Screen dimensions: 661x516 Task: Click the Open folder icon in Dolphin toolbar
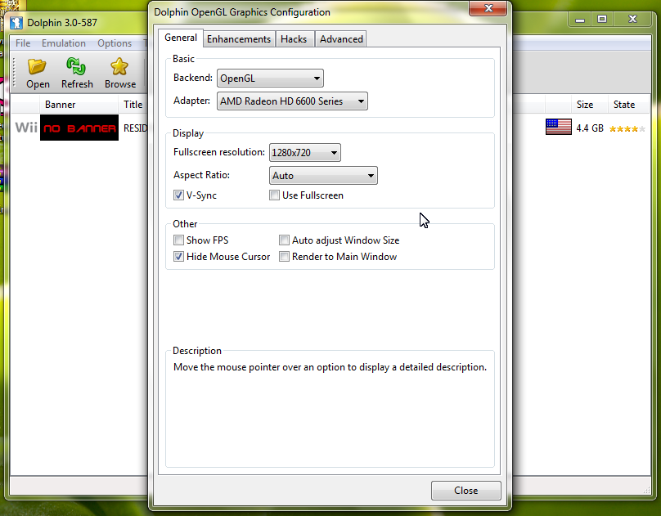pos(37,66)
